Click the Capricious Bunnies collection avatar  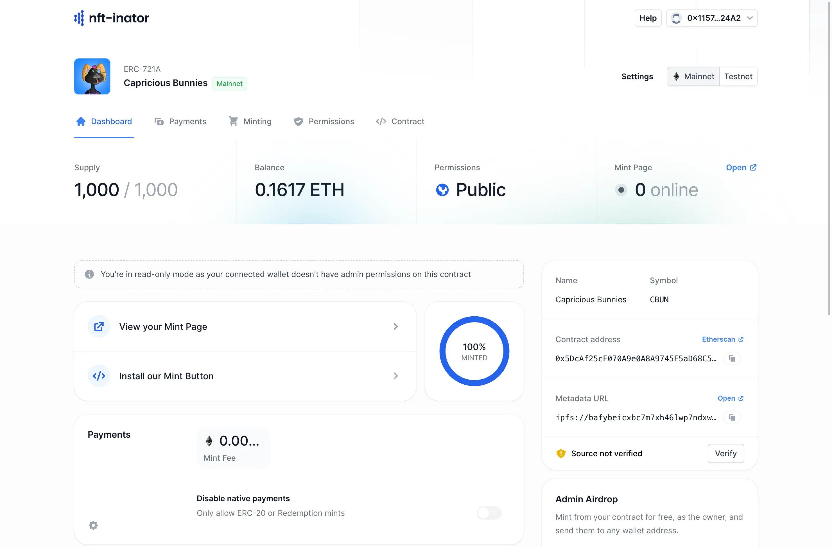pyautogui.click(x=92, y=76)
